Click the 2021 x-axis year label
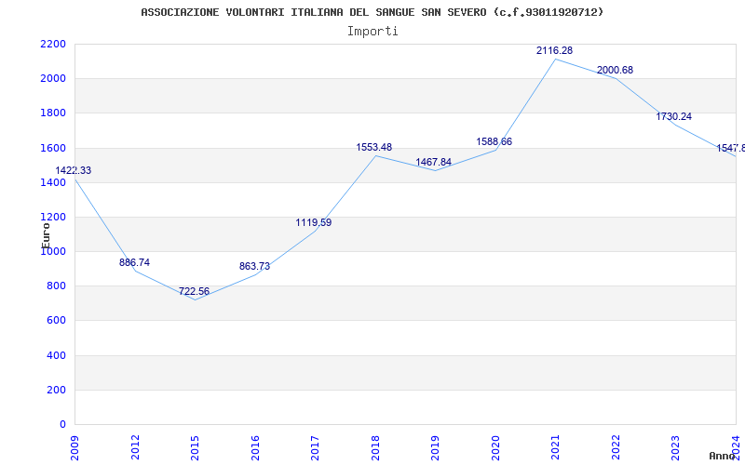745x465 pixels. click(x=555, y=447)
